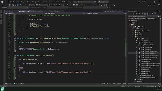
Task: Click the Live Share icon
Action: click(149, 5)
